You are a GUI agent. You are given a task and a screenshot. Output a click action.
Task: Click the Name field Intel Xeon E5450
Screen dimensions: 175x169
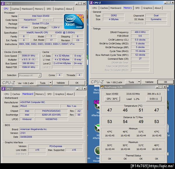pyautogui.click(x=41, y=16)
